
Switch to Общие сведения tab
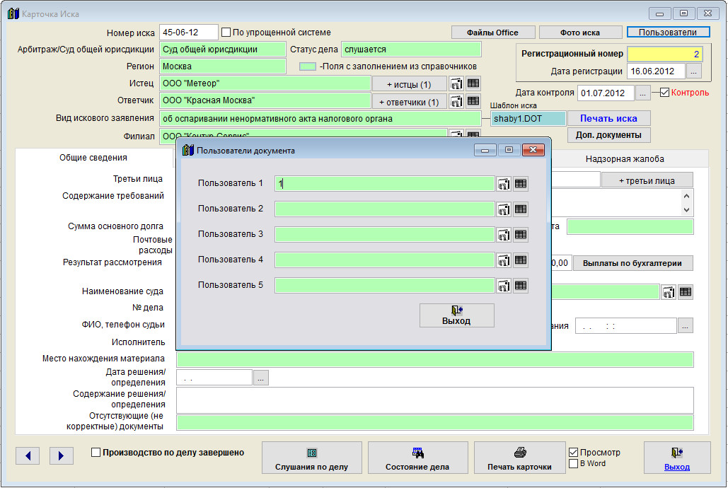[93, 159]
